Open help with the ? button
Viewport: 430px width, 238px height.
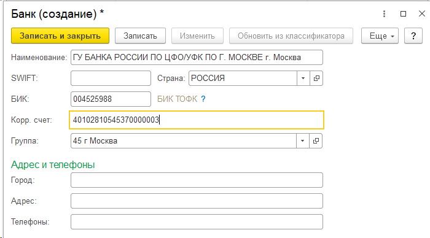[x=413, y=36]
